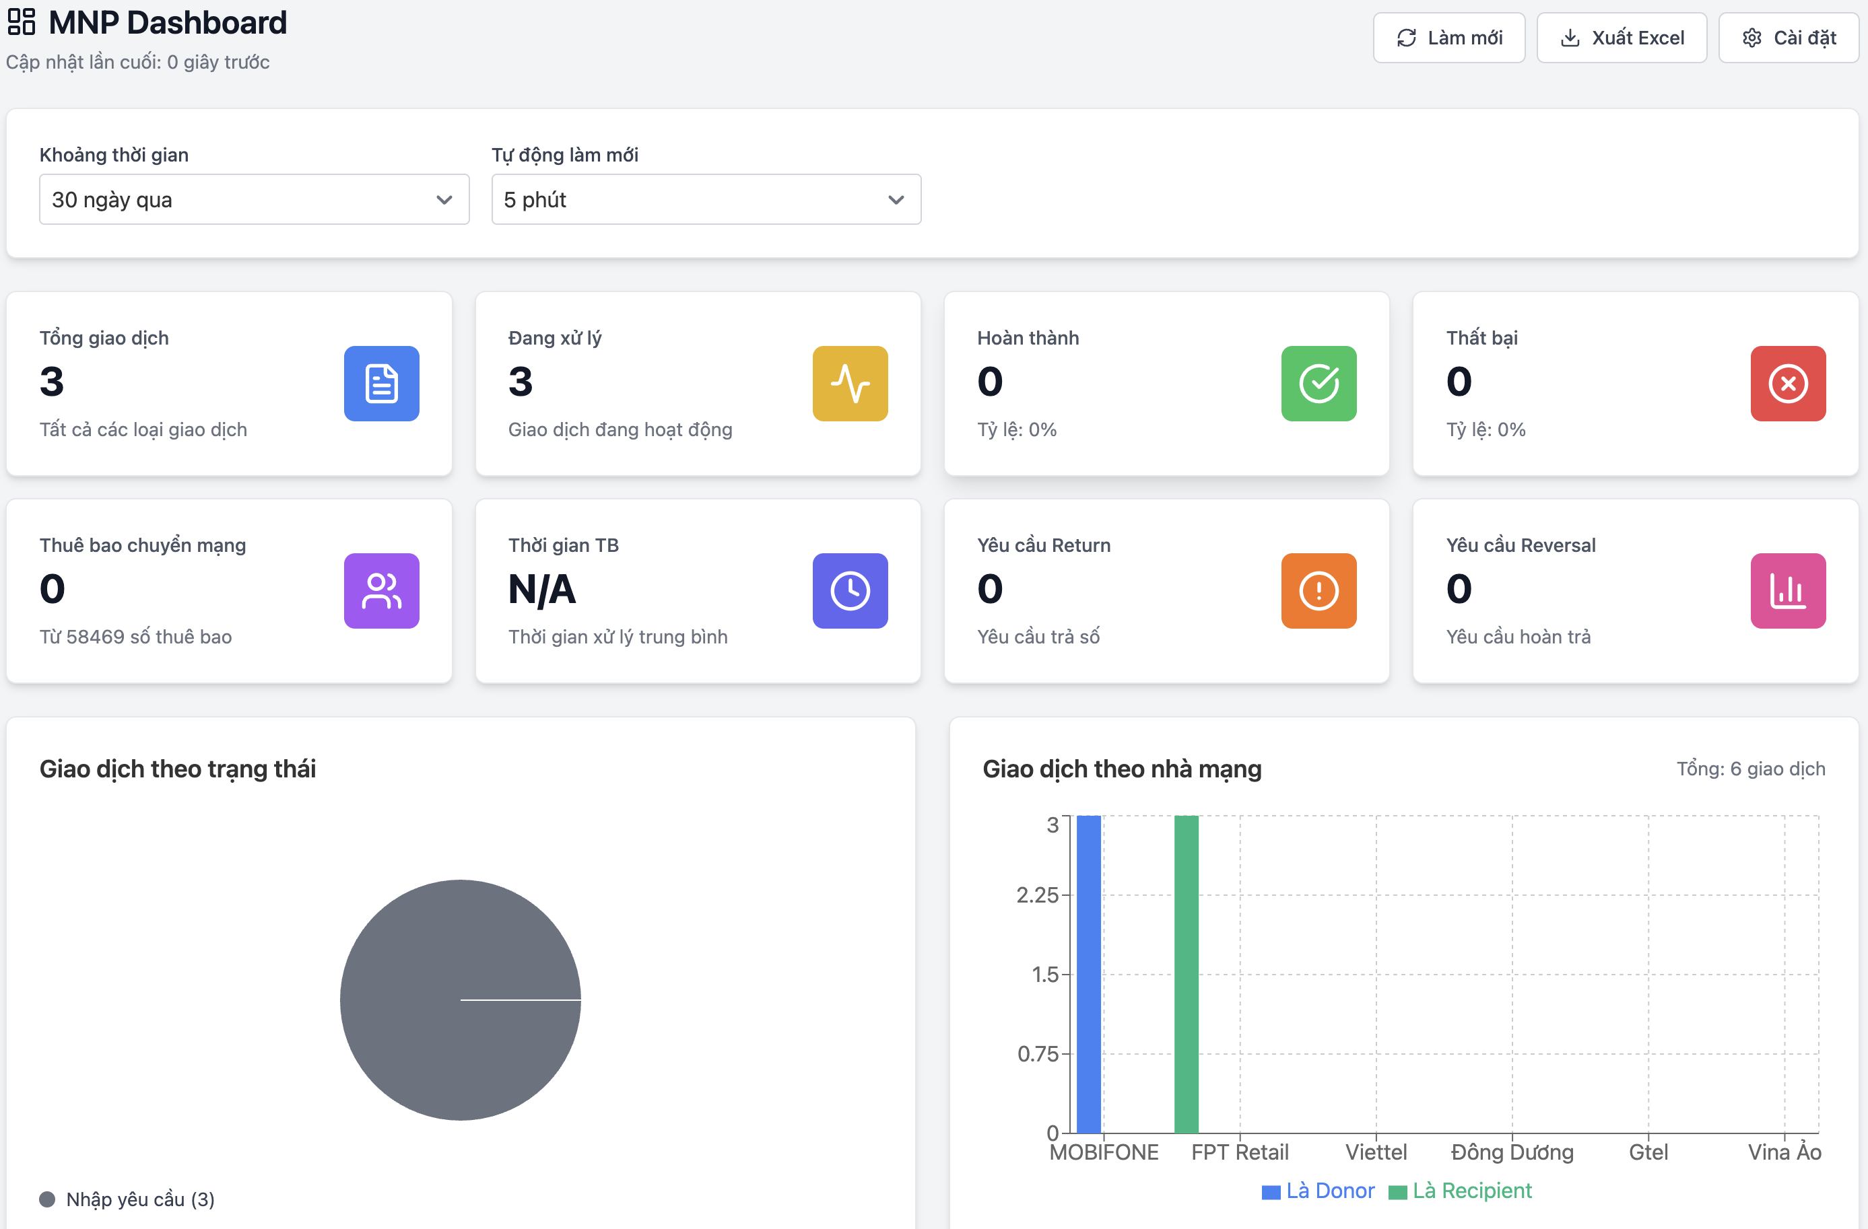Click the green checkmark icon for Hoàn thành
Screen dimensions: 1868x1229
(x=1319, y=384)
